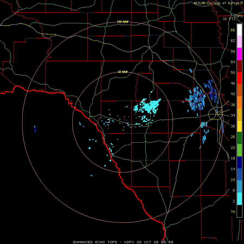Click the "2" legend value
The height and width of the screenshot is (244, 244).
point(234,201)
